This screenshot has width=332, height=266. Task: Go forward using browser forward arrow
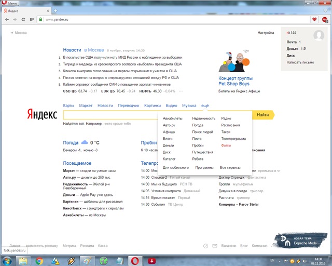15,20
